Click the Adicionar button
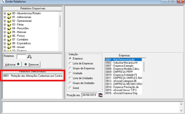The height and width of the screenshot is (114, 185). pos(12,64)
